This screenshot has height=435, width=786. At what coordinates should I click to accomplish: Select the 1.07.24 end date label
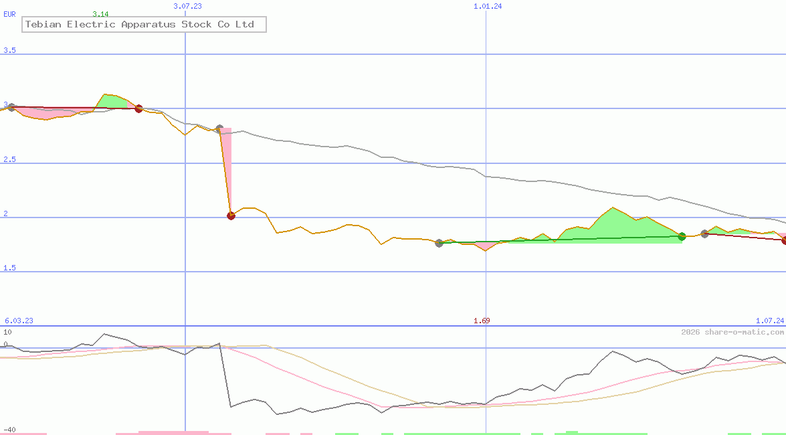tap(769, 321)
